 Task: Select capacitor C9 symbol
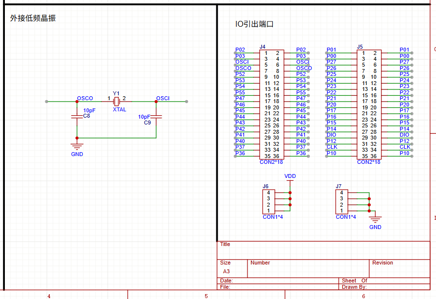[156, 117]
